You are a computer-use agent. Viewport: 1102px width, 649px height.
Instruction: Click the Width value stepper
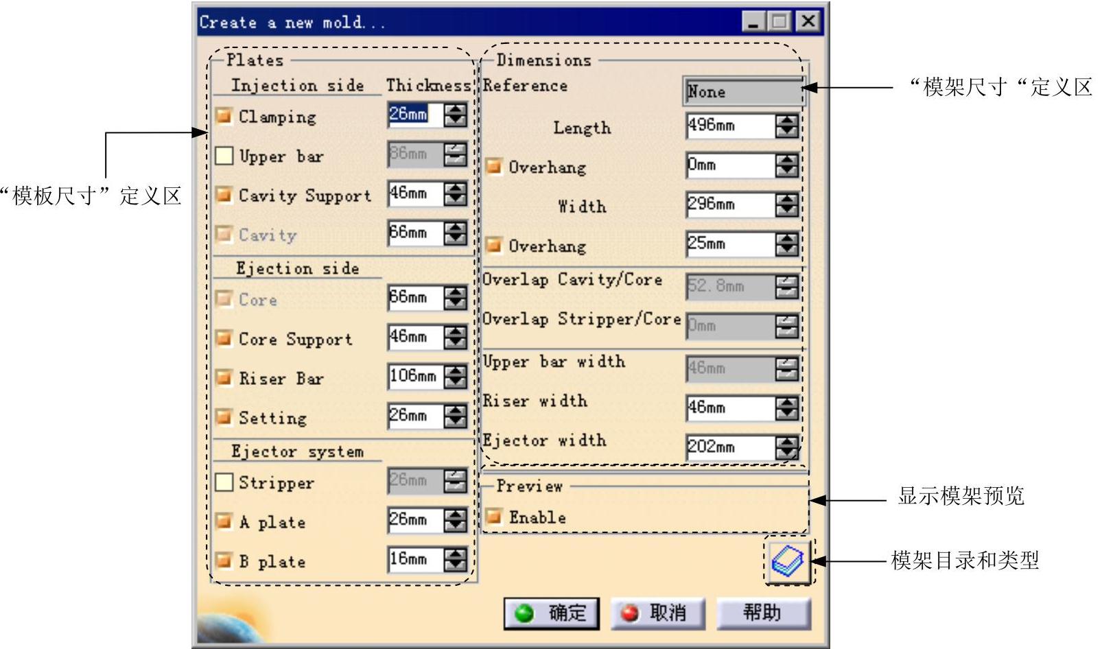787,204
